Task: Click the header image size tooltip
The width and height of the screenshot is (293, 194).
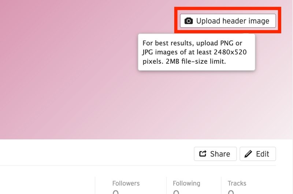Action: tap(196, 52)
